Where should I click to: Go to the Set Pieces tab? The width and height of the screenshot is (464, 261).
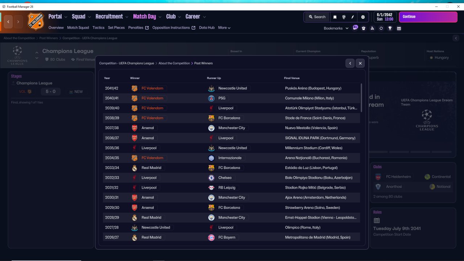coord(116,28)
